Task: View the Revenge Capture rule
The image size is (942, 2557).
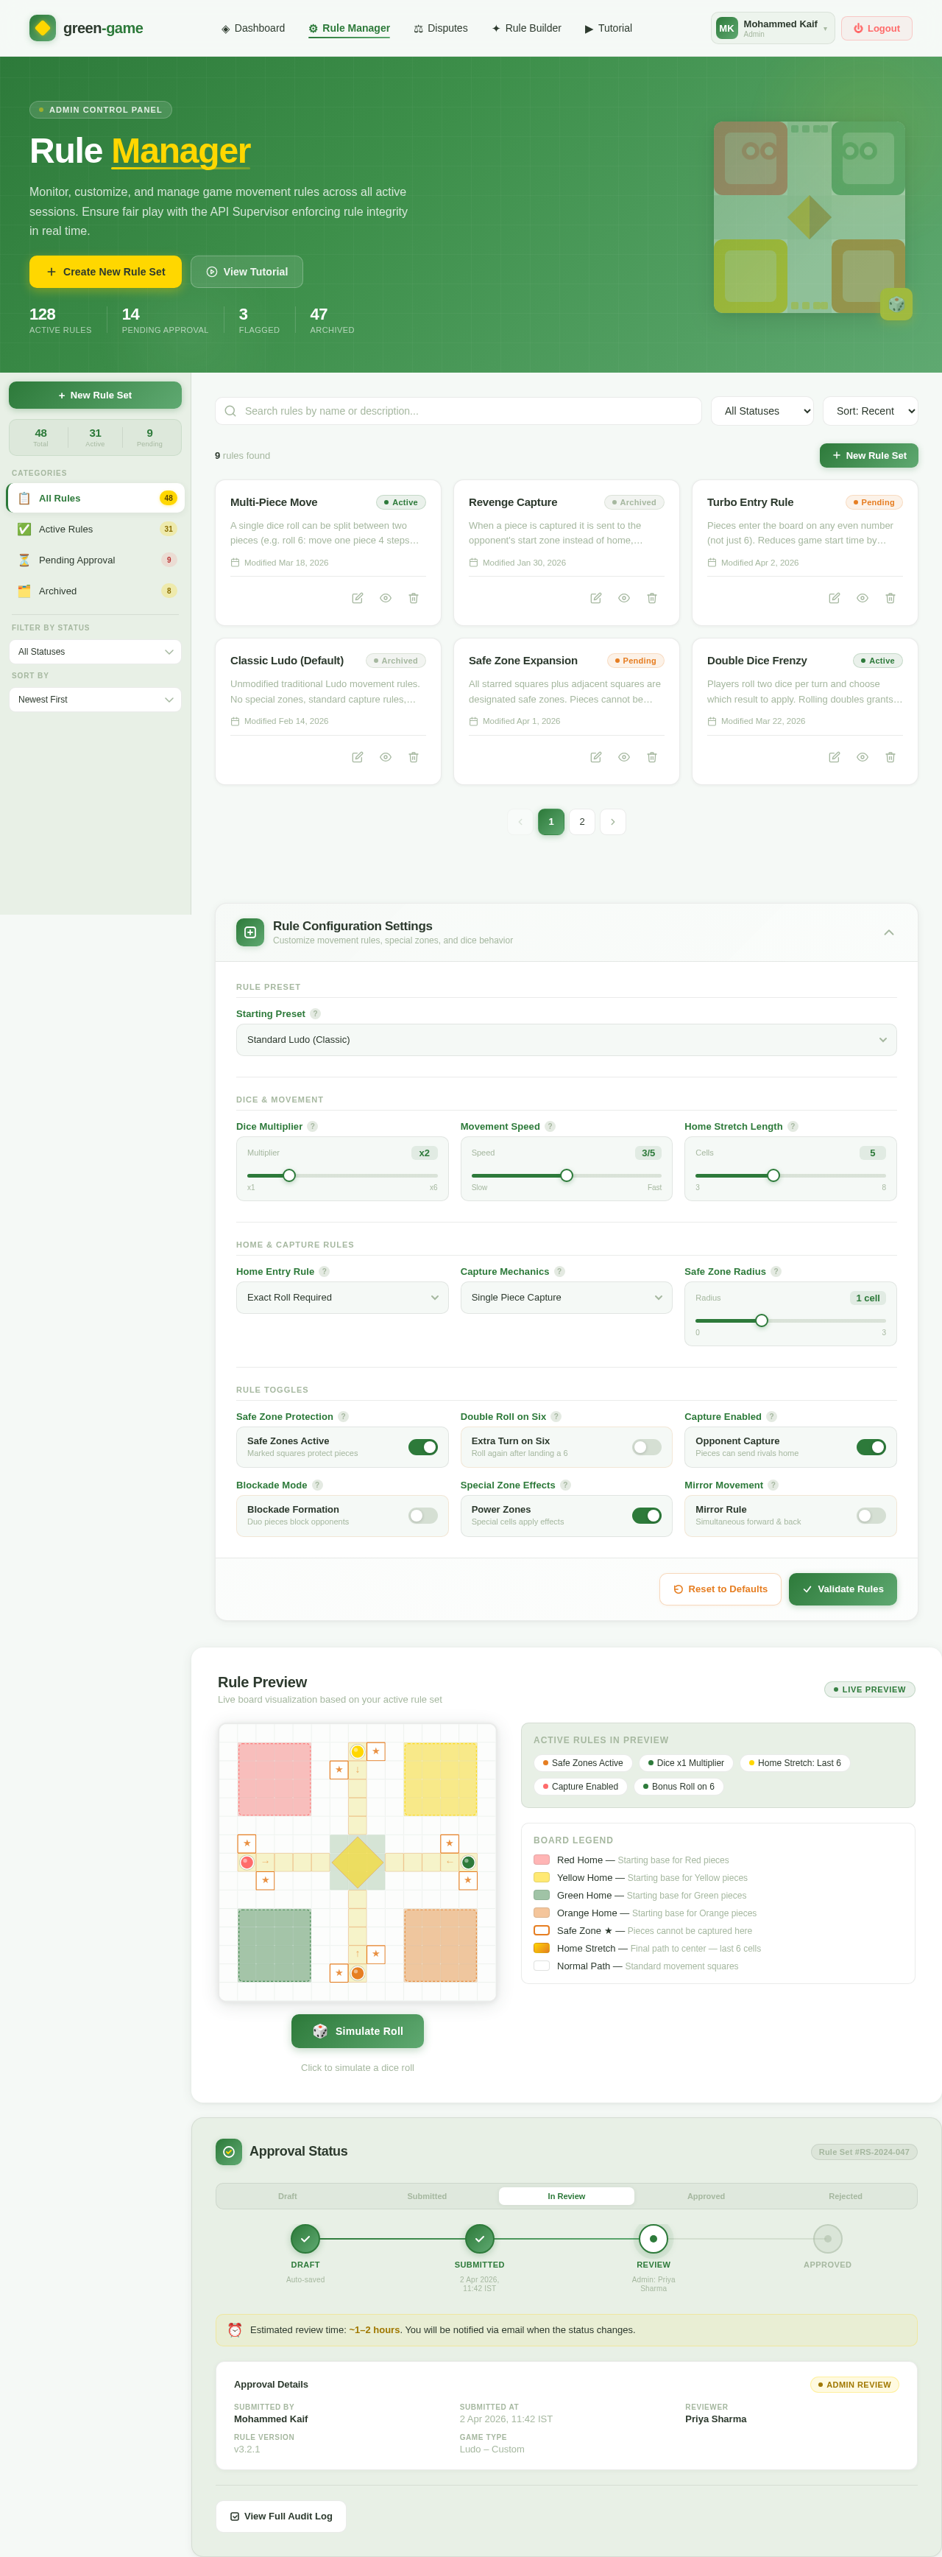Action: tap(623, 599)
